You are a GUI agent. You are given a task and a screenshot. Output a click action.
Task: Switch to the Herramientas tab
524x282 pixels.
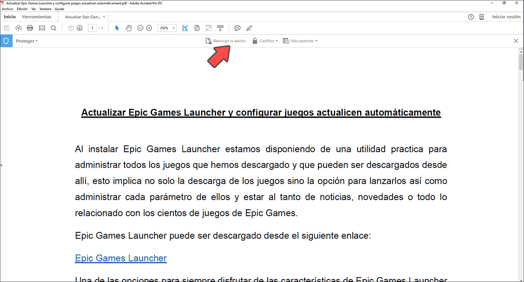pos(37,17)
